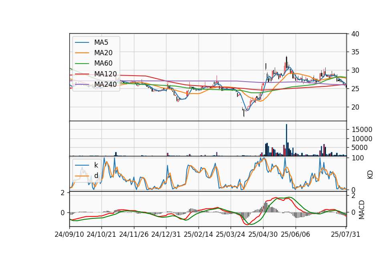
Task: Click the MACD axis label
Action: point(361,210)
